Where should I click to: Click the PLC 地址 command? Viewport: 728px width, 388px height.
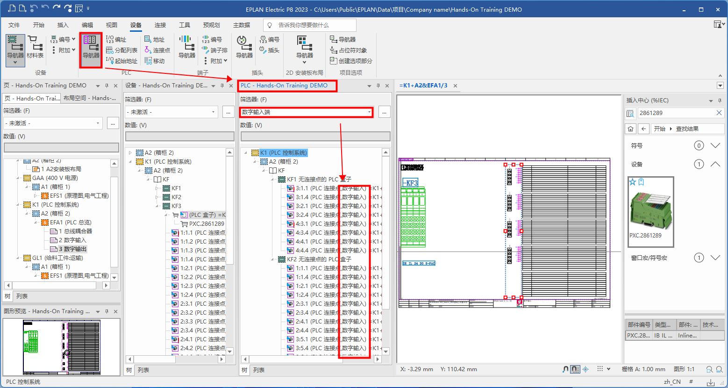[155, 39]
